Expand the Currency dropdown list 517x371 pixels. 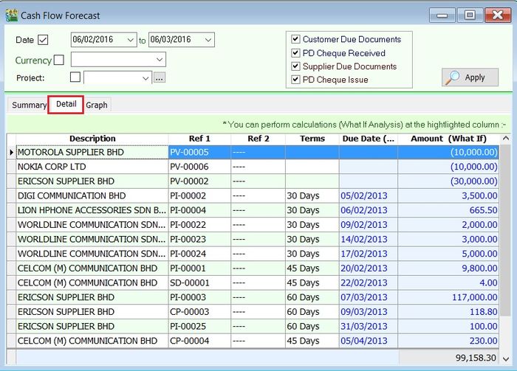tap(159, 60)
